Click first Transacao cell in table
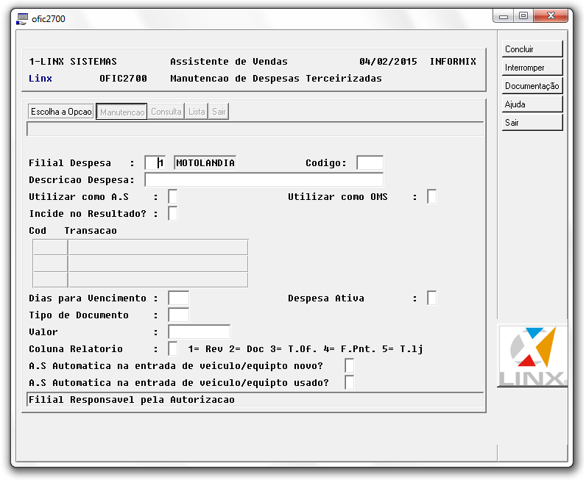Viewport: 586px width, 480px height. [158, 247]
